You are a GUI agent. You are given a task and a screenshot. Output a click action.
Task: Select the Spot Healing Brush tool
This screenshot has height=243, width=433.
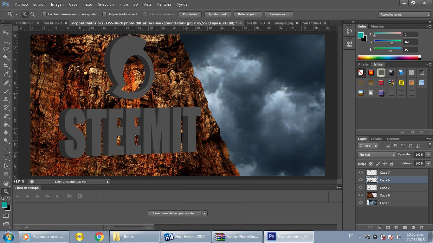(6, 83)
